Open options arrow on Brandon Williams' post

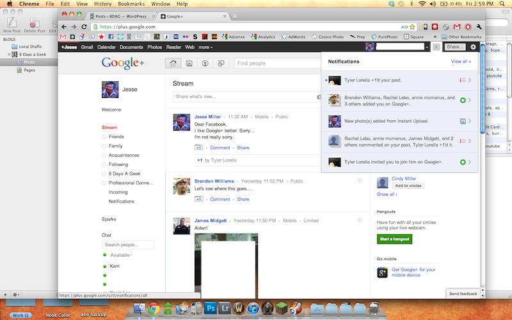[x=360, y=180]
